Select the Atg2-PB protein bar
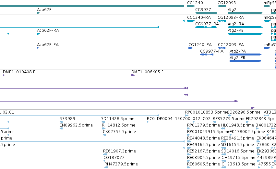The height and width of the screenshot is (169, 276). pyautogui.click(x=246, y=61)
